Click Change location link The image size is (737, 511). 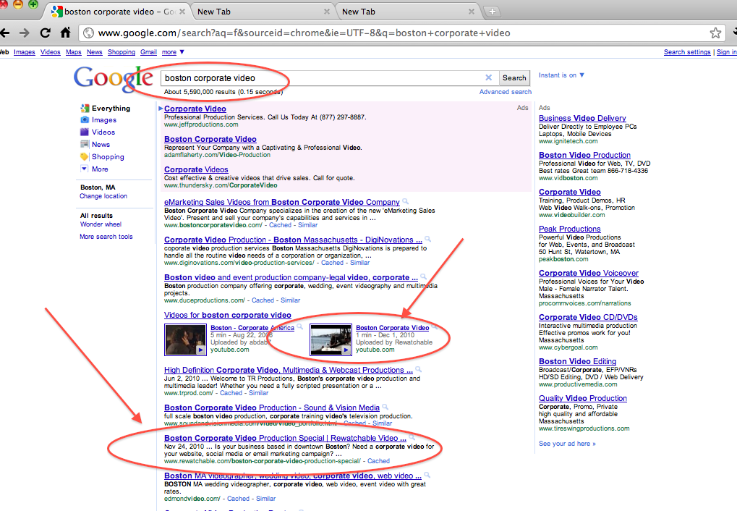103,196
